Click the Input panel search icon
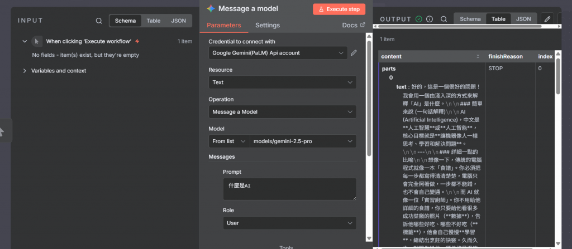This screenshot has height=249, width=572. click(x=99, y=21)
